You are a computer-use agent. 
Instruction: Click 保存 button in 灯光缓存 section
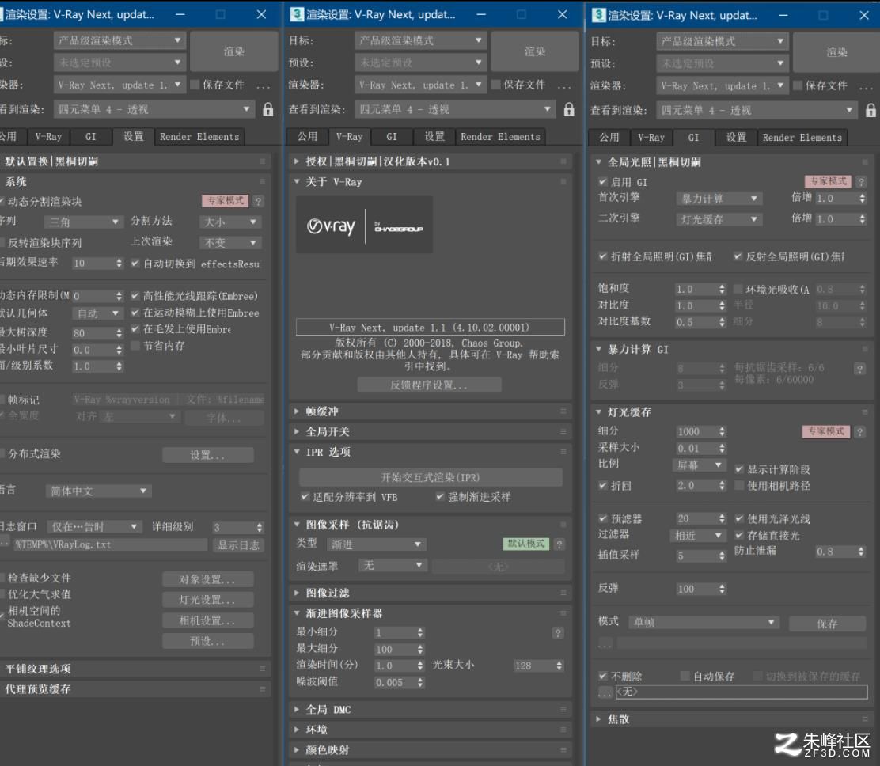coord(827,624)
